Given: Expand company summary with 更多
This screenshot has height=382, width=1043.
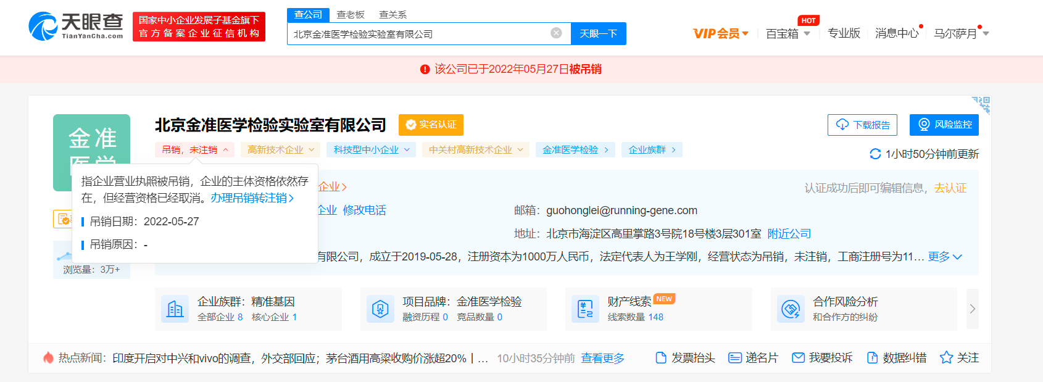Looking at the screenshot, I should click(945, 257).
